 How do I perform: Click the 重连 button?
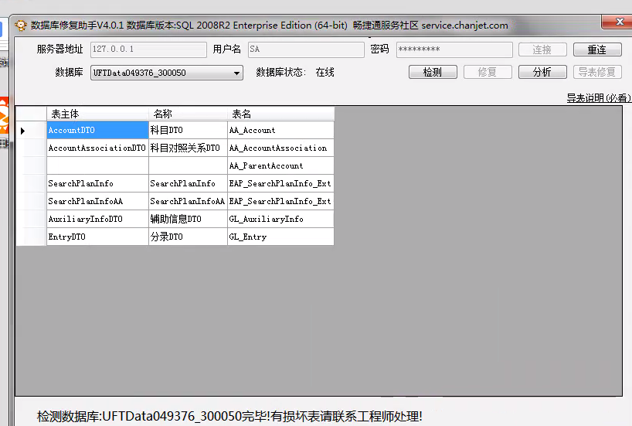(x=597, y=49)
